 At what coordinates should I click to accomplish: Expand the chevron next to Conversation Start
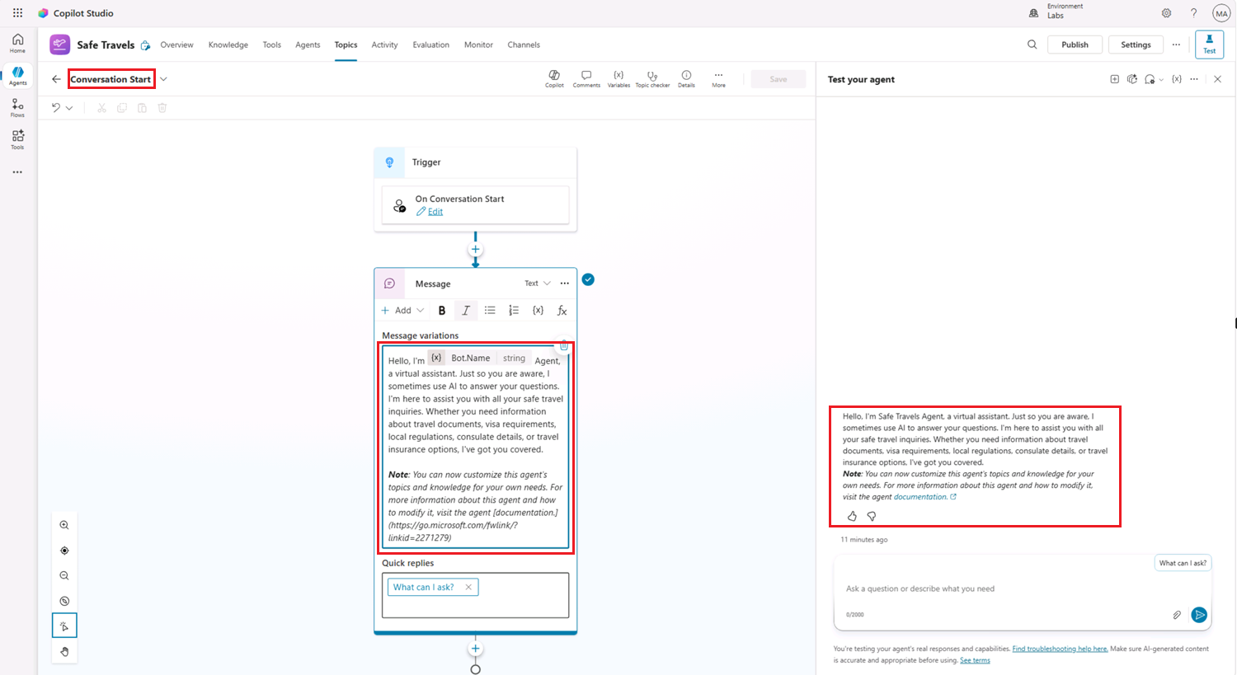click(x=163, y=79)
